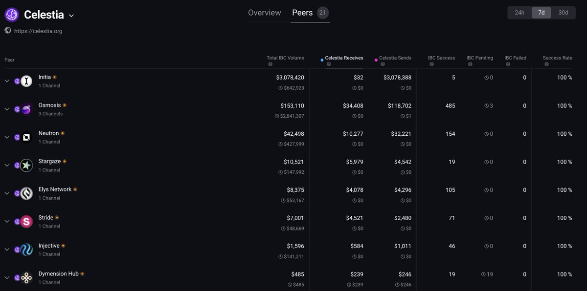This screenshot has height=291, width=587.
Task: Click Initia total volume $3,078,420
Action: point(290,78)
